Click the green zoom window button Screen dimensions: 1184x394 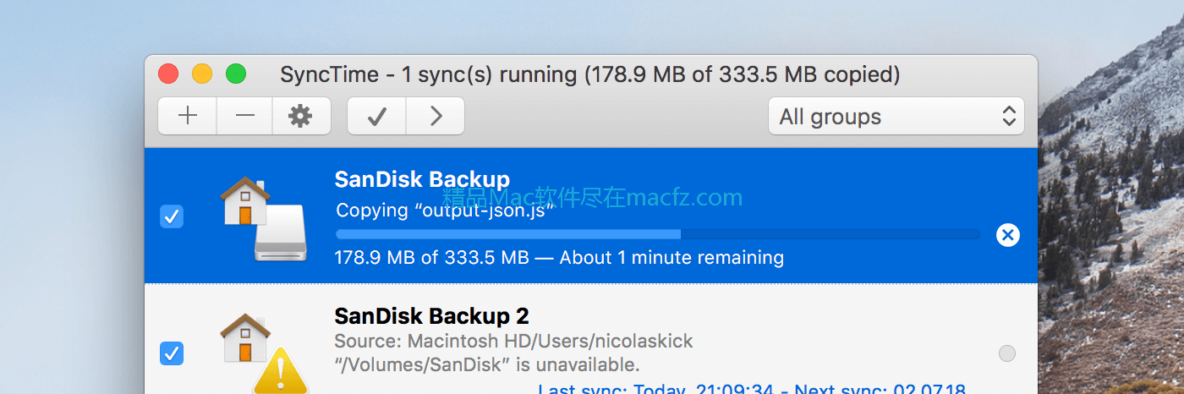click(236, 74)
